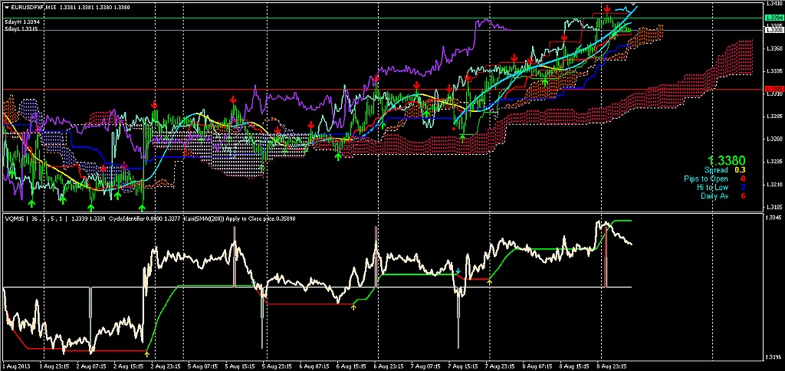Click the green 1.3394 price axis tag

(773, 18)
